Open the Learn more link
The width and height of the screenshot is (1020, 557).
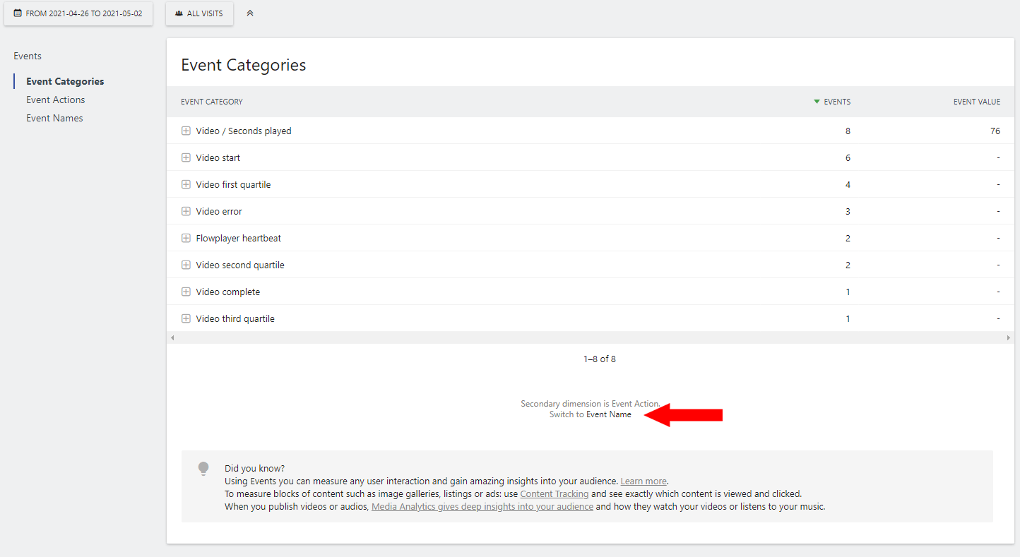(x=644, y=481)
